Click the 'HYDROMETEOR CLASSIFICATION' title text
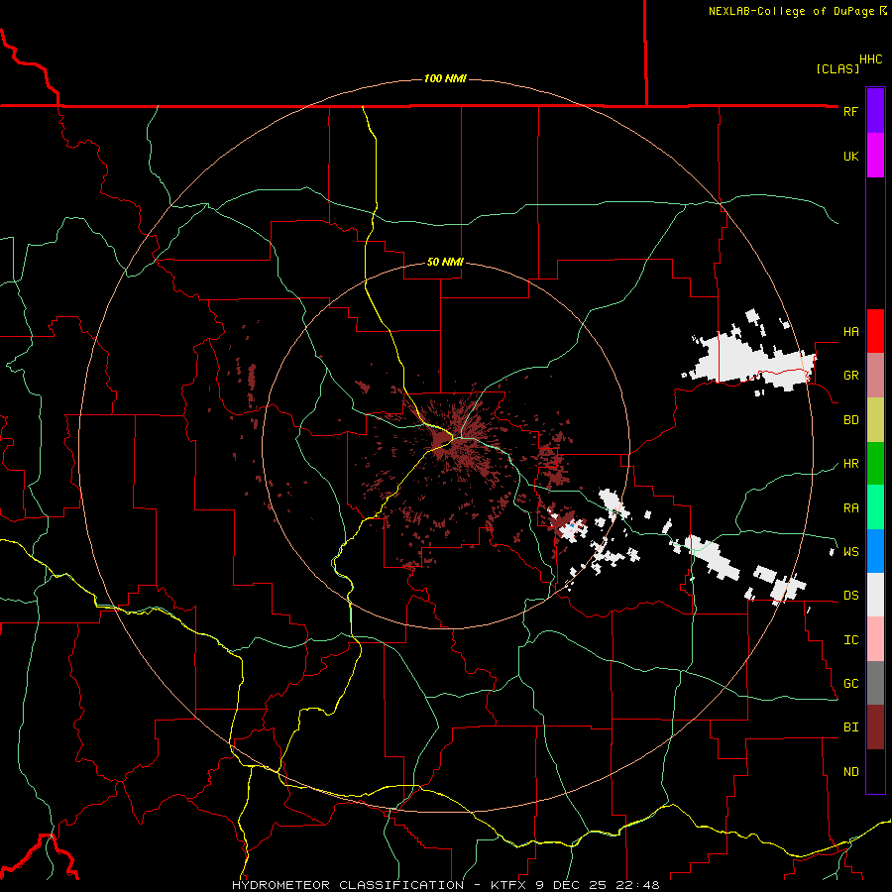The width and height of the screenshot is (892, 892). point(348,885)
